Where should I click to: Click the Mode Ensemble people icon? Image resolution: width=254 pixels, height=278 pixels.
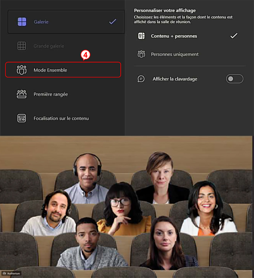(22, 70)
